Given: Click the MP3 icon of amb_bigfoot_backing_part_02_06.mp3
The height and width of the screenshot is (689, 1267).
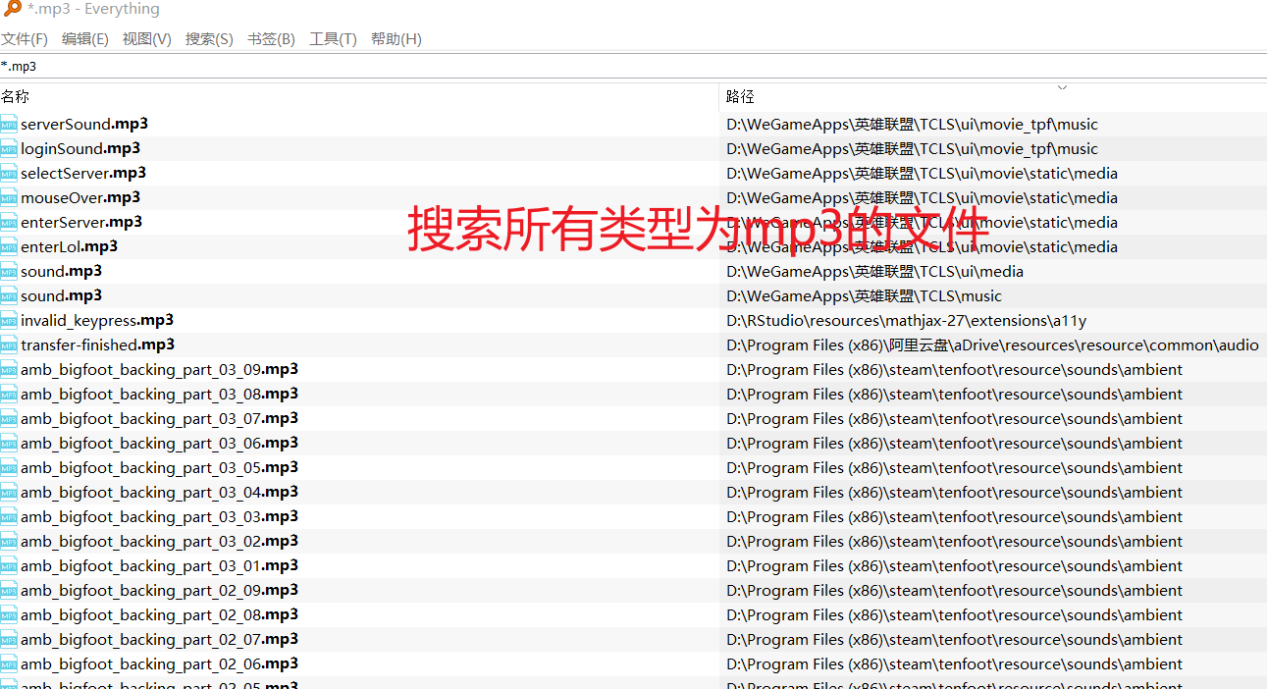Looking at the screenshot, I should [9, 663].
